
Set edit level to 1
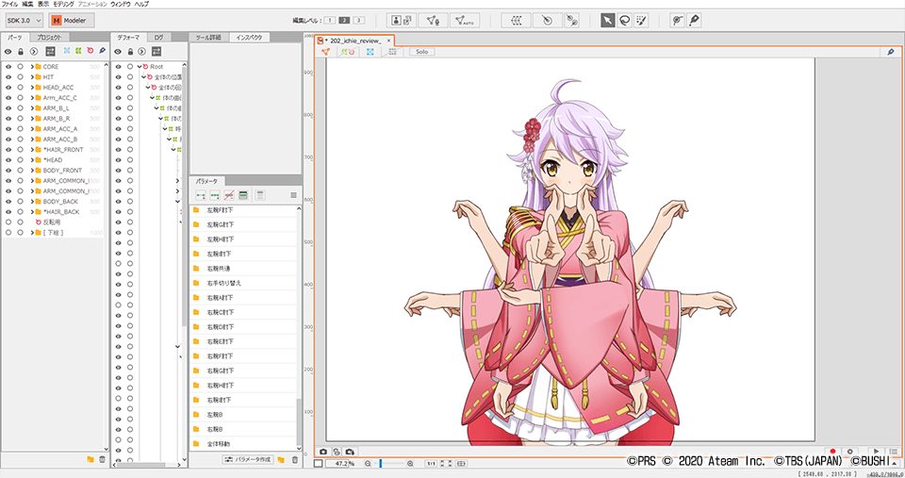330,20
